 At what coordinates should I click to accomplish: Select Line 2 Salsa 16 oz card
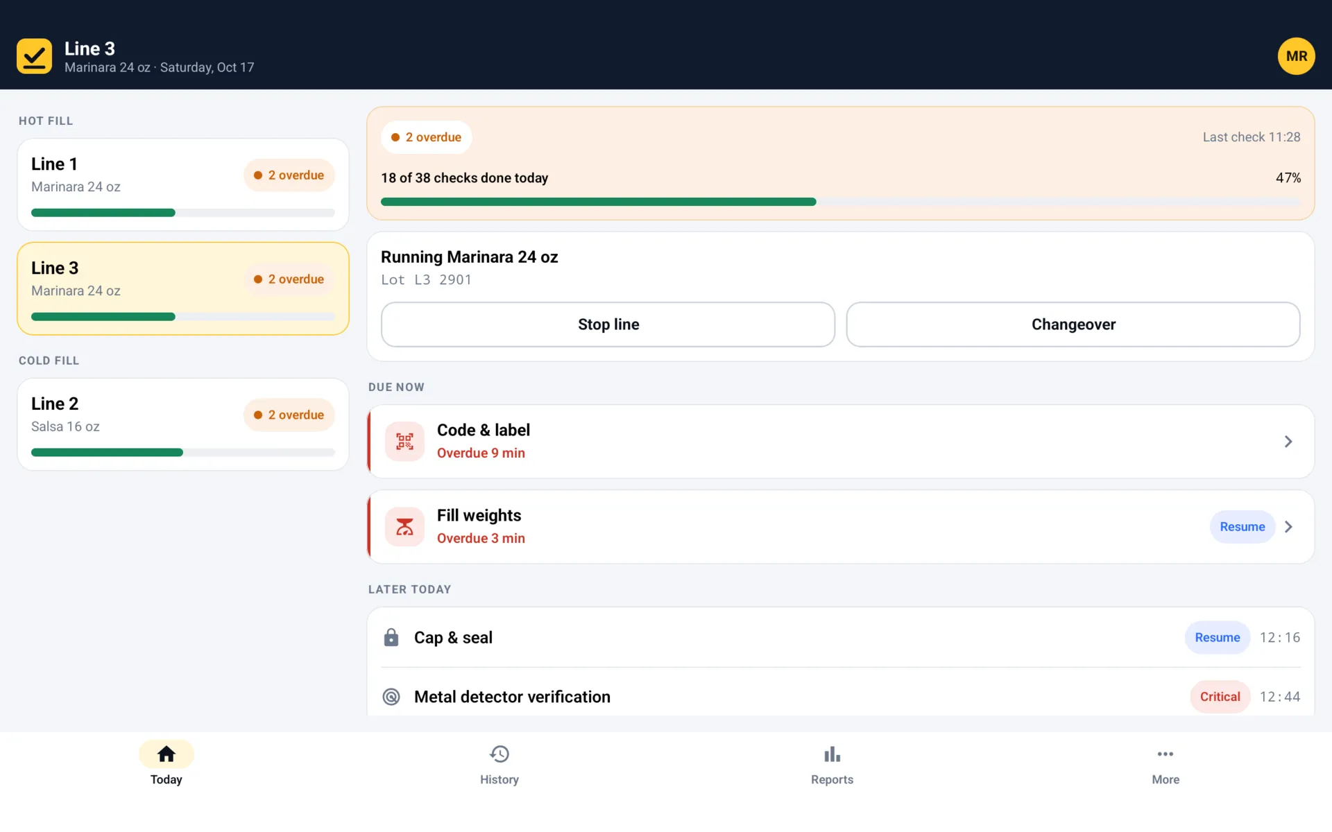[x=183, y=424]
